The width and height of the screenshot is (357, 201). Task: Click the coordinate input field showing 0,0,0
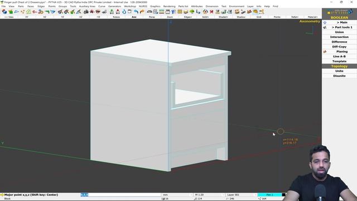point(120,195)
